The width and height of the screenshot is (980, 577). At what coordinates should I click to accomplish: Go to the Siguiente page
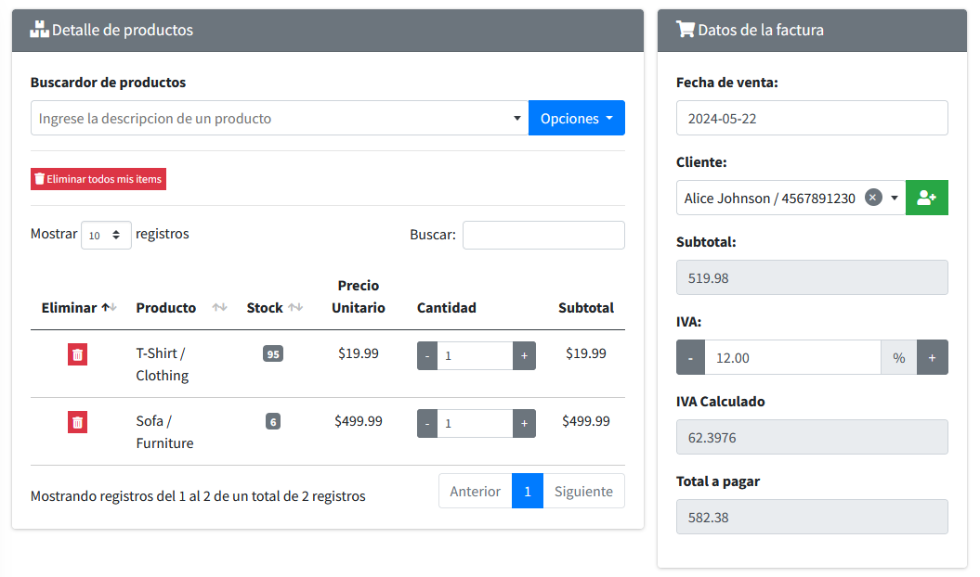click(583, 491)
